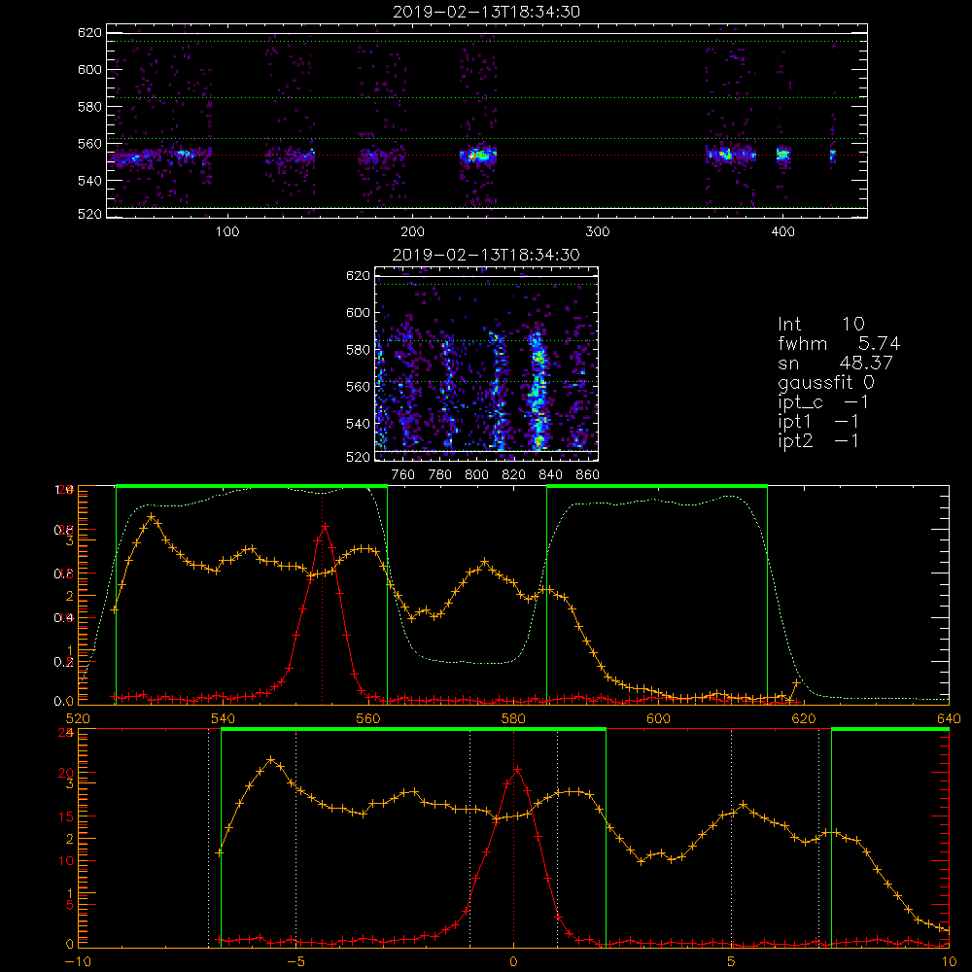Image resolution: width=972 pixels, height=972 pixels.
Task: Select the 'fwhm 5.74' readout line
Action: coord(839,343)
